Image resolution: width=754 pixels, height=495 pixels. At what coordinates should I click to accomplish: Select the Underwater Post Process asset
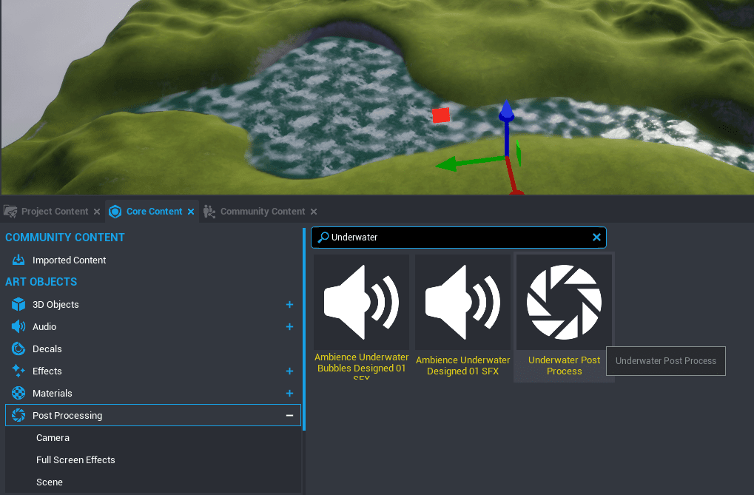563,302
